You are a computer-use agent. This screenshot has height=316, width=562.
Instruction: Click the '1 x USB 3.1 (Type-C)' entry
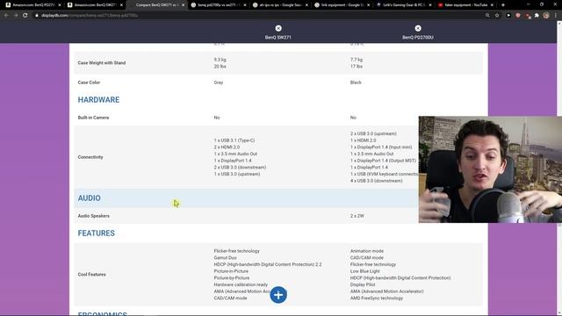[x=234, y=140]
